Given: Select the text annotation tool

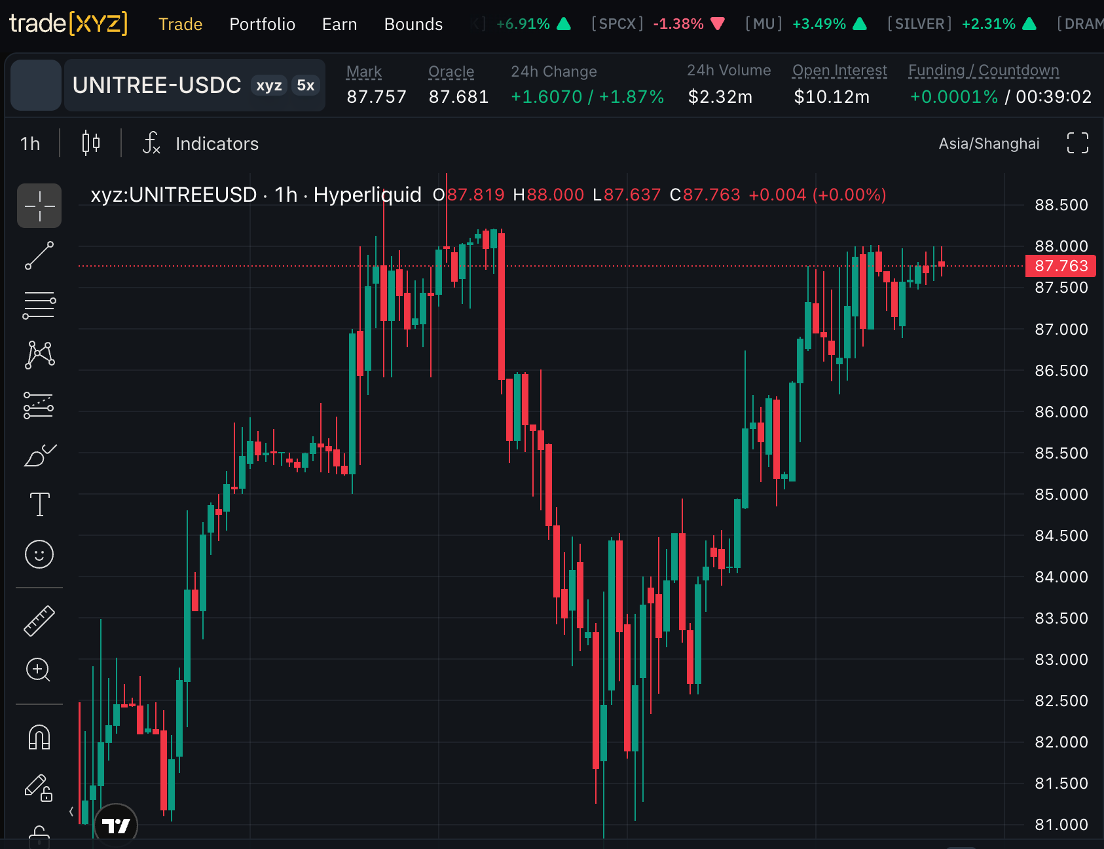Looking at the screenshot, I should [39, 504].
